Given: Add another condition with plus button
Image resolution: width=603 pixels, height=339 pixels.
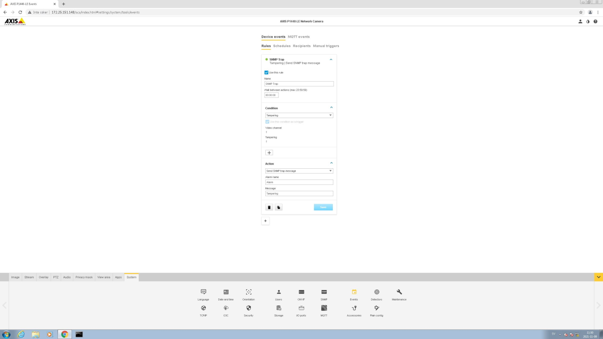Looking at the screenshot, I should click(269, 153).
